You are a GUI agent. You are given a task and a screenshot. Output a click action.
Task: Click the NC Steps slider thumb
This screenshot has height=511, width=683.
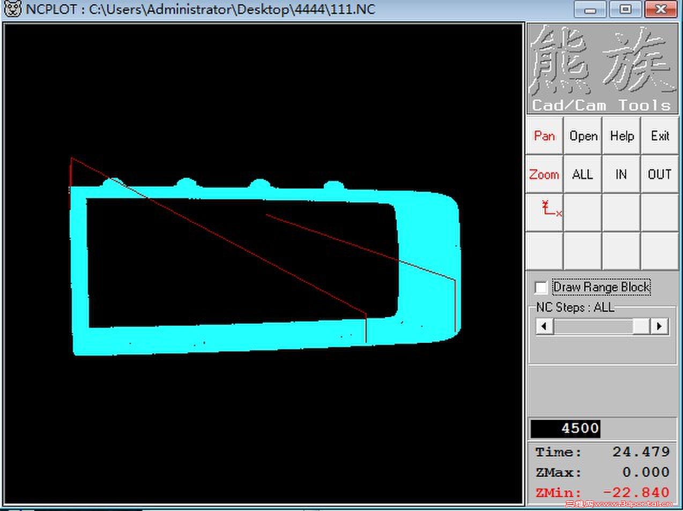pyautogui.click(x=641, y=326)
